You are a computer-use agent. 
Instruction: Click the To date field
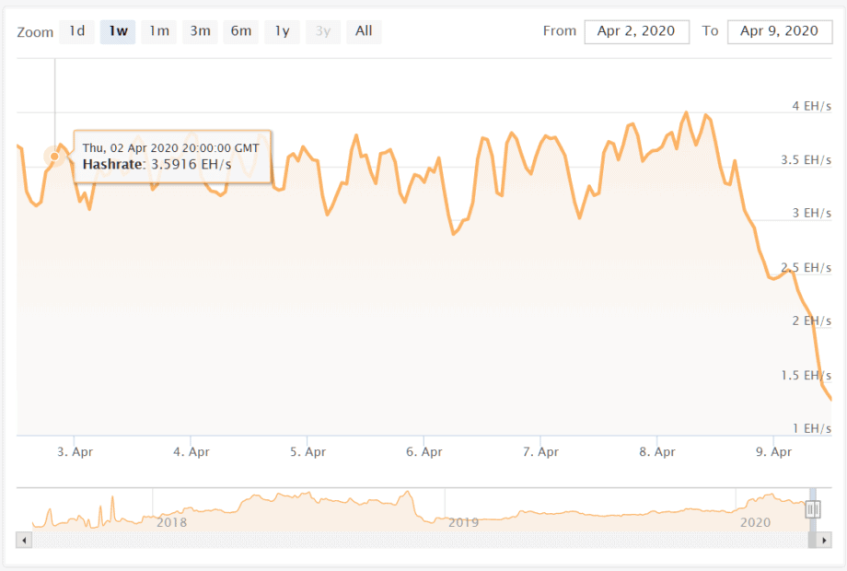780,32
